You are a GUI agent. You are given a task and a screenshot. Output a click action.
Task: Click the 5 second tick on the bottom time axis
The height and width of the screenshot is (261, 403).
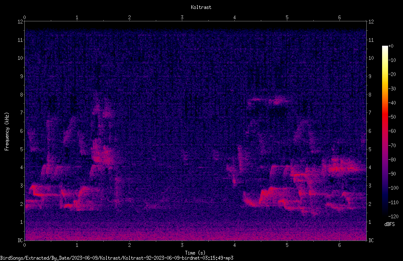pyautogui.click(x=287, y=245)
